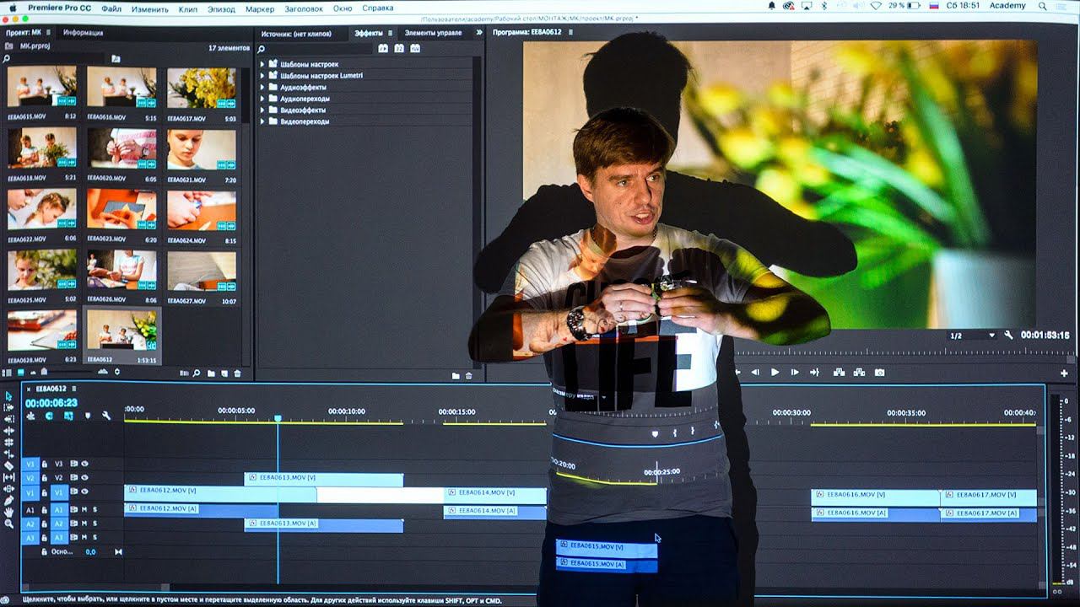Open Program monitor settings wrench
Image resolution: width=1080 pixels, height=607 pixels.
pos(1008,335)
